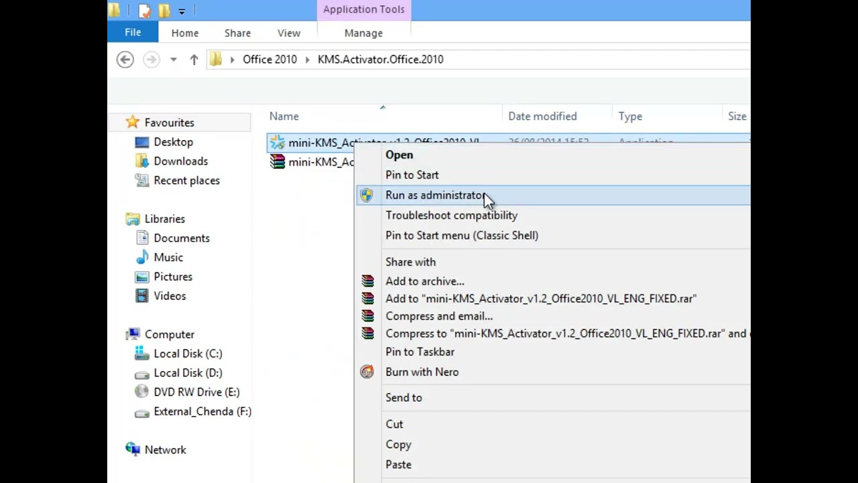
Task: Click the Music note icon in sidebar
Action: (141, 258)
